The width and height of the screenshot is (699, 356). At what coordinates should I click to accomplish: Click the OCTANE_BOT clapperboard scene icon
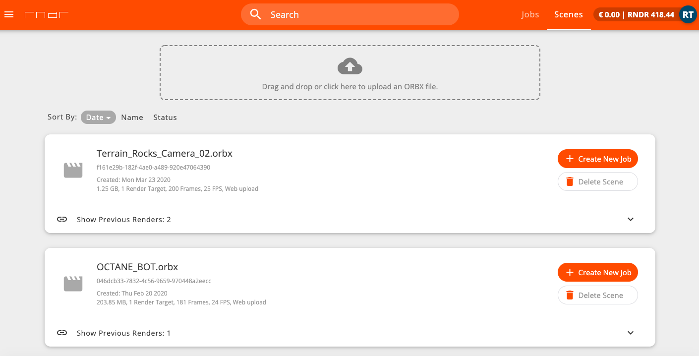pos(73,284)
